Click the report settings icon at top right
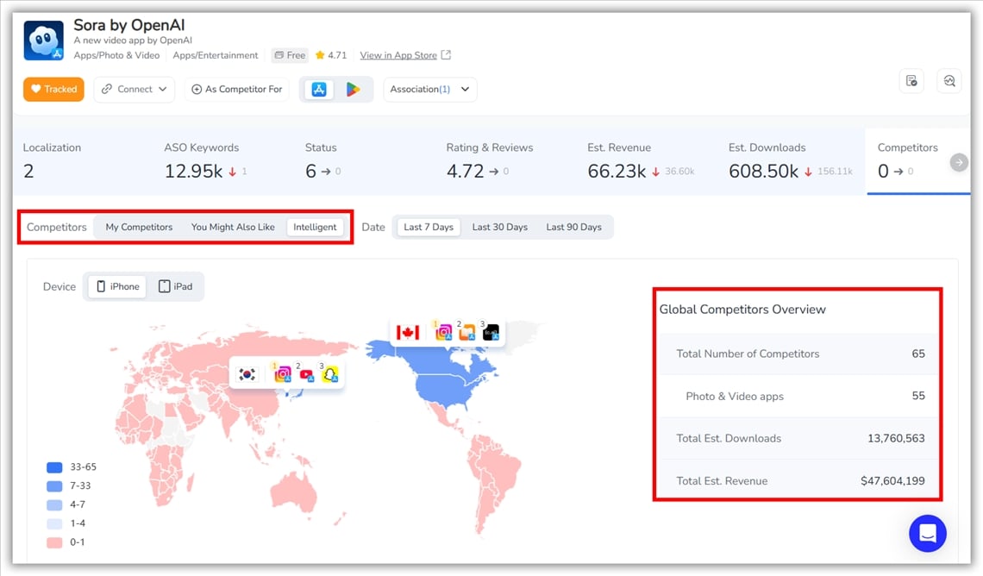 click(x=911, y=81)
